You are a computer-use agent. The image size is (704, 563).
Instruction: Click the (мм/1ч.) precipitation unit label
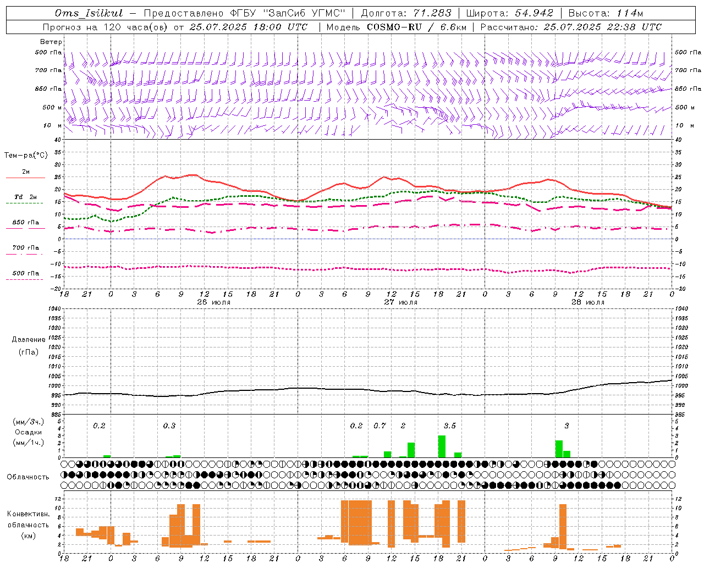pyautogui.click(x=29, y=442)
